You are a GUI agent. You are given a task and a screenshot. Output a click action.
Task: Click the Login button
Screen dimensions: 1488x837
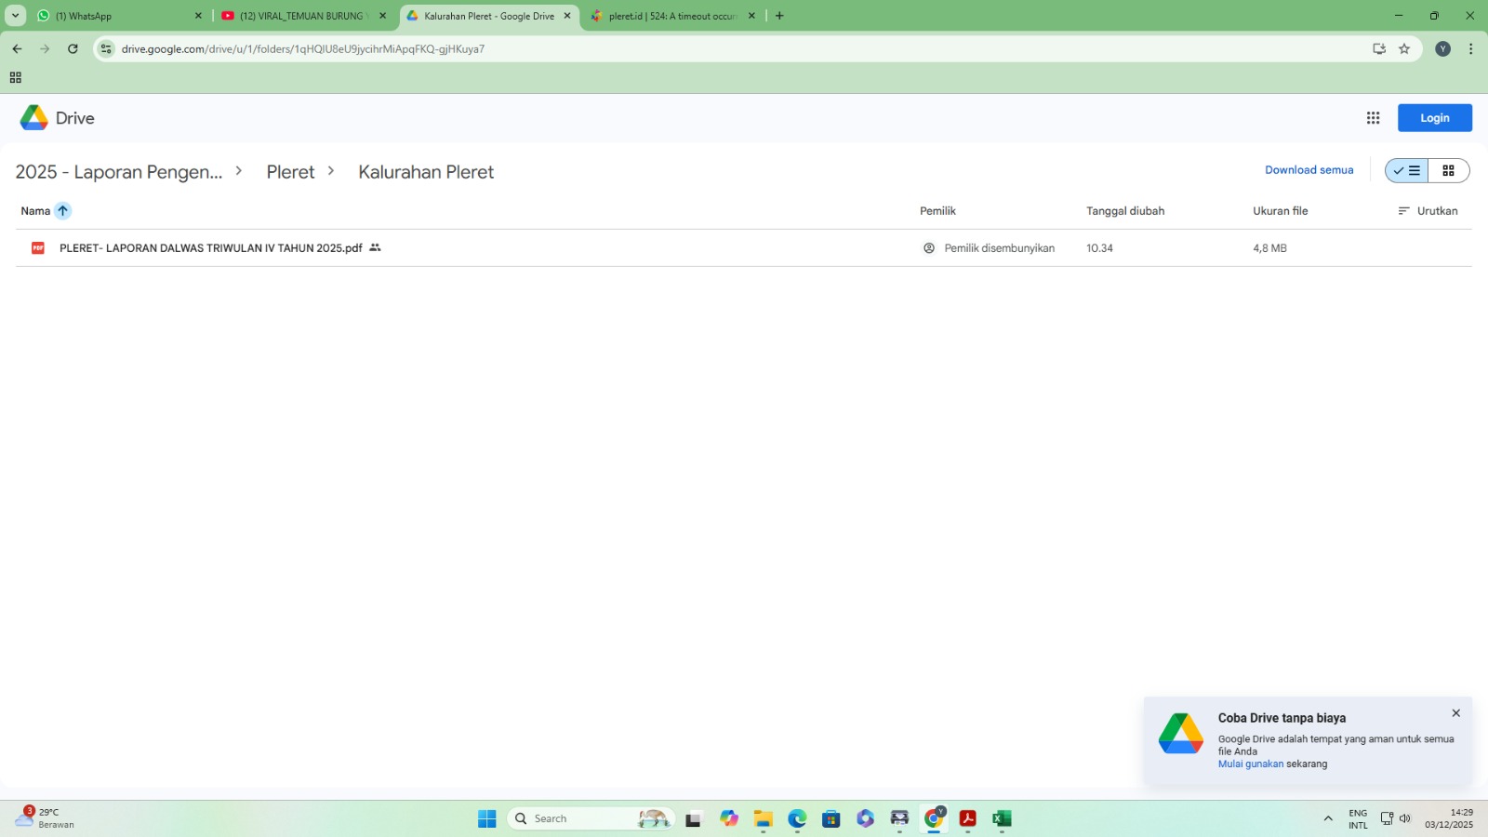(x=1434, y=118)
